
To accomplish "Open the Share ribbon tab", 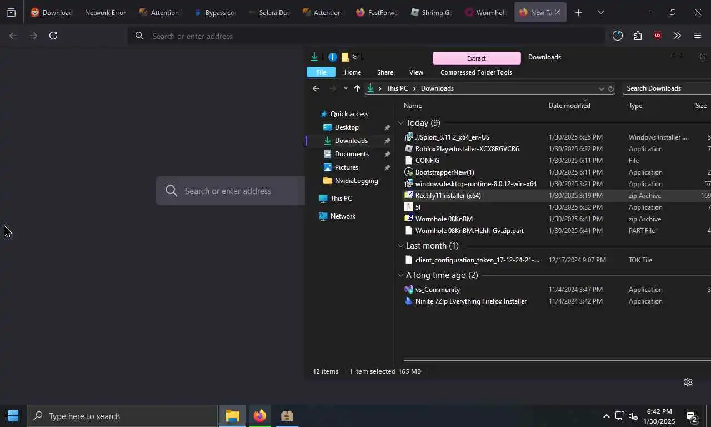I will [x=385, y=72].
